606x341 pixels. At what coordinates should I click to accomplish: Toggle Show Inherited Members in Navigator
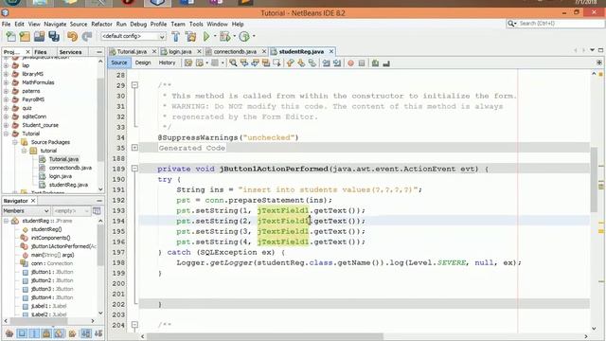pos(9,332)
